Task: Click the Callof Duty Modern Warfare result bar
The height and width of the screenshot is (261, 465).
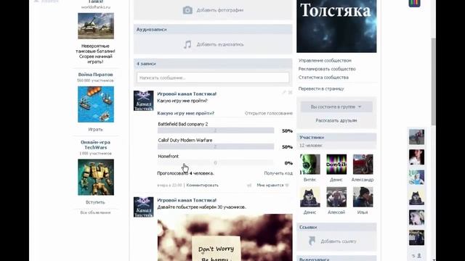Action: [216, 146]
